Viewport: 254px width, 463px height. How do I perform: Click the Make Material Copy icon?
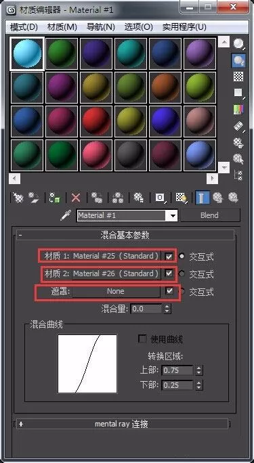97,198
